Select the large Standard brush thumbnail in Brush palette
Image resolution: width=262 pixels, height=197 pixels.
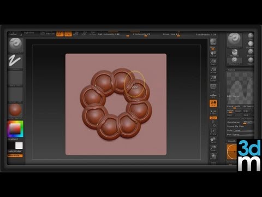235,40
